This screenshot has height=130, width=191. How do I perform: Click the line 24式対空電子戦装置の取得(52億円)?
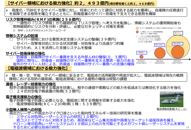point(49,91)
